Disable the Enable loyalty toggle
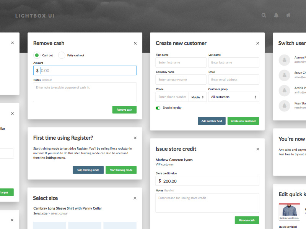This screenshot has height=229, width=306. pos(158,108)
